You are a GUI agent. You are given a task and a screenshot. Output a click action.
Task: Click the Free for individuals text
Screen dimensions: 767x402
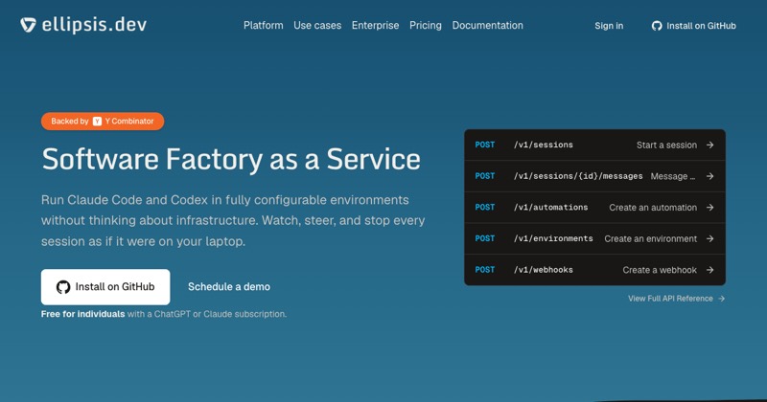click(82, 314)
